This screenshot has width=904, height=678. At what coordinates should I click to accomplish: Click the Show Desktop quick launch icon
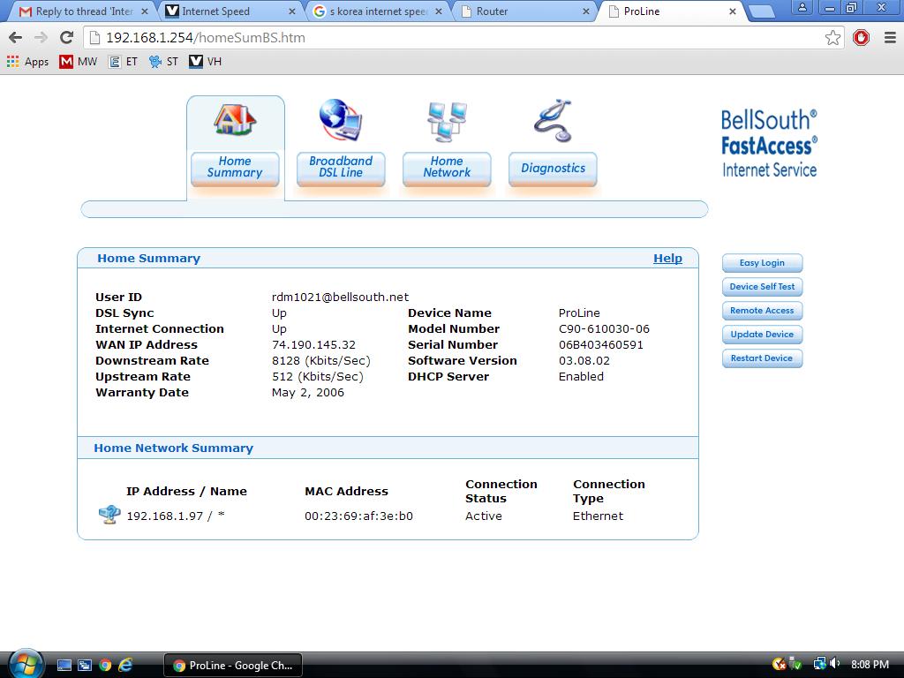[64, 666]
